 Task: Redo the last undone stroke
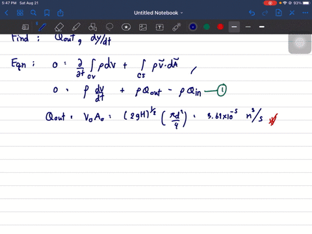265,13
